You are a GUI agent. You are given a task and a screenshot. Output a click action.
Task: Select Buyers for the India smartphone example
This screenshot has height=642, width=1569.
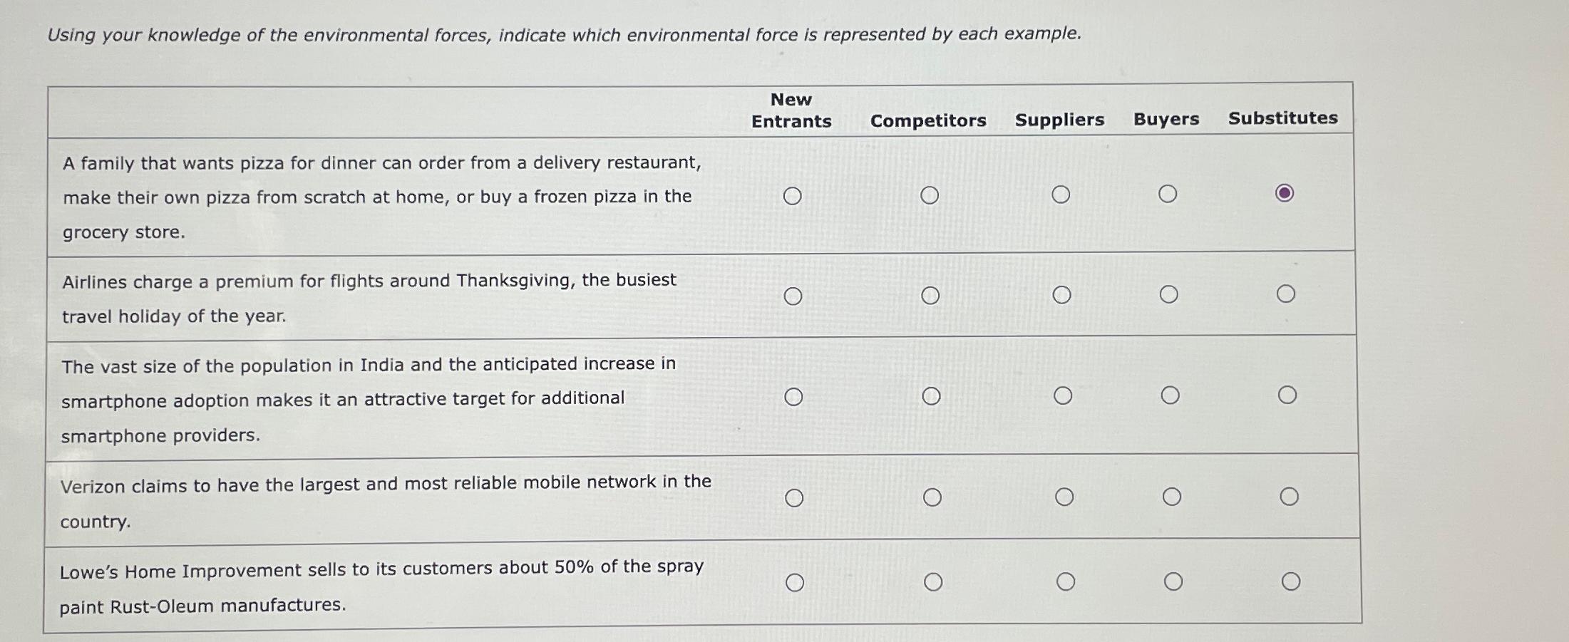point(1169,393)
